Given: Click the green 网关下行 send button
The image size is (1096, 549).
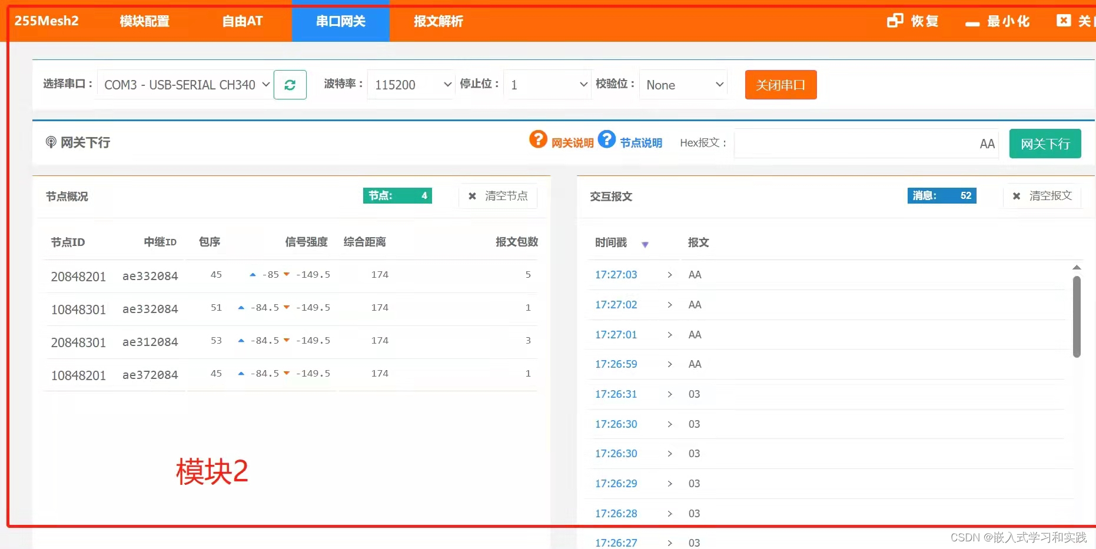Looking at the screenshot, I should pyautogui.click(x=1045, y=144).
